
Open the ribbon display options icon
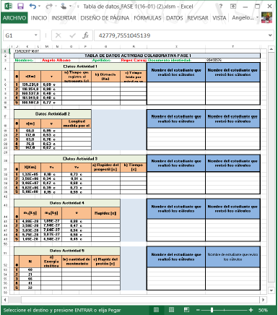click(233, 7)
